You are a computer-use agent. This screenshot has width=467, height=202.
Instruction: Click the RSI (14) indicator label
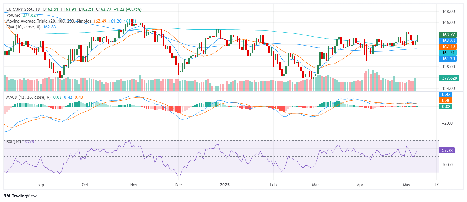click(14, 142)
